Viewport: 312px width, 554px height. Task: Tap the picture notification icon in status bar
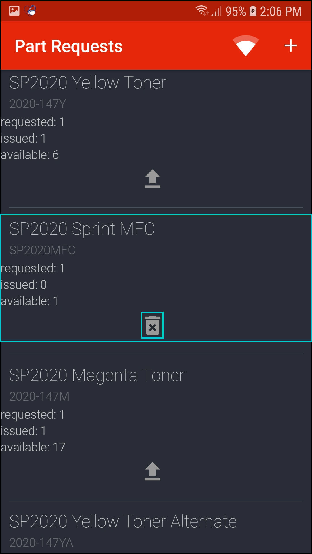coord(14,11)
